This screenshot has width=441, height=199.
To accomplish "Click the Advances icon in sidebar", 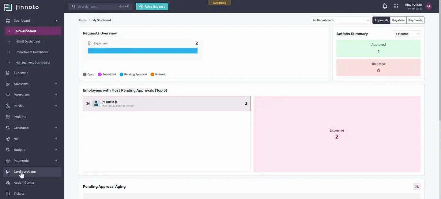I will [8, 84].
